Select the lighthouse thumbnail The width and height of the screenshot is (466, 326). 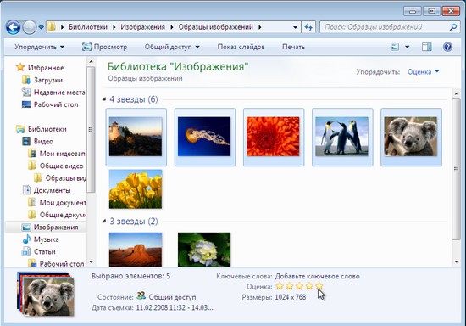click(x=136, y=137)
